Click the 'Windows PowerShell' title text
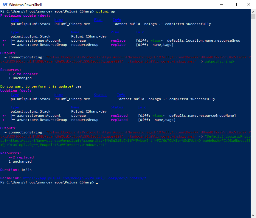 (25, 5)
